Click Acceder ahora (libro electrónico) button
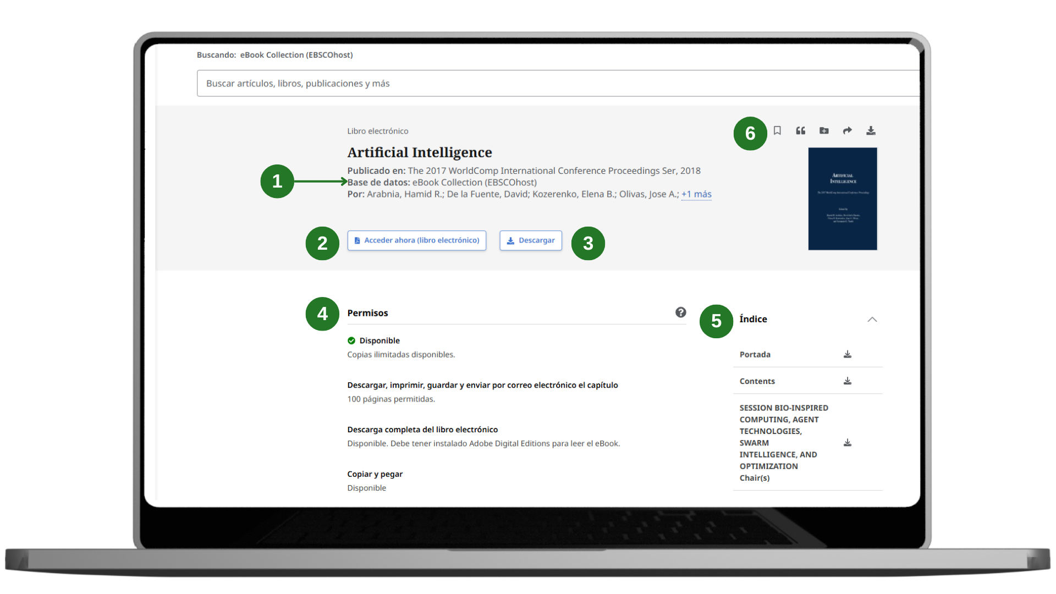Image resolution: width=1056 pixels, height=594 pixels. 416,240
